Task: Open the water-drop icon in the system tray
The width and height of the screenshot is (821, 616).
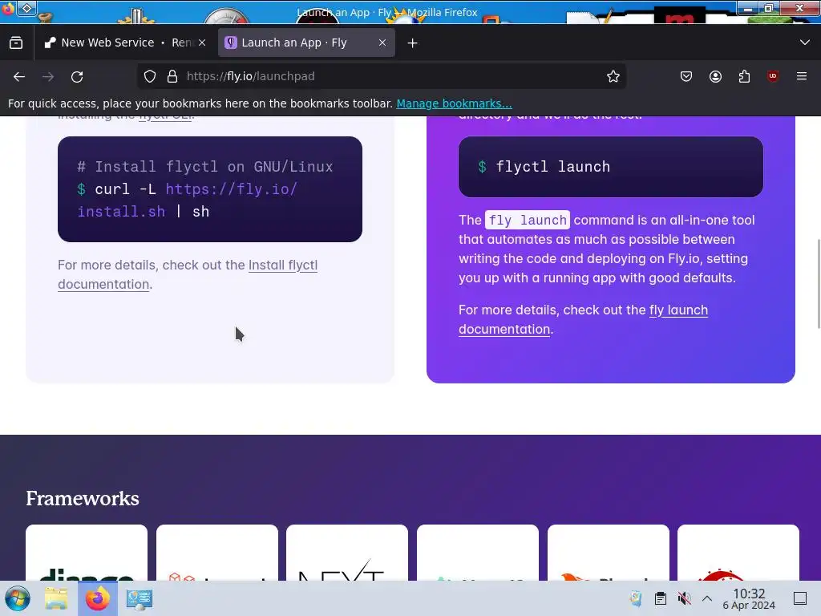Action: (636, 598)
